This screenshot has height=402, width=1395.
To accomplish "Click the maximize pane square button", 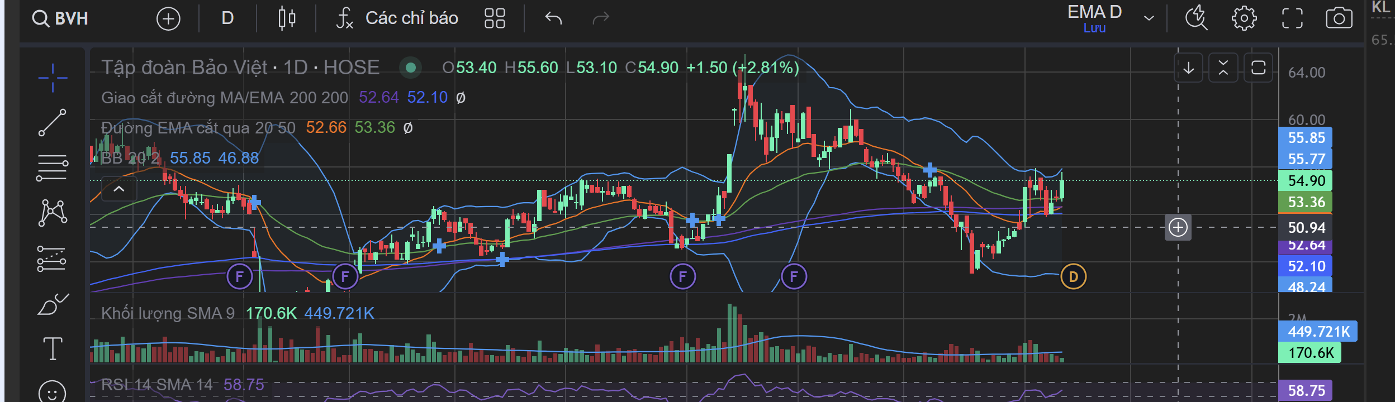I will tap(1259, 68).
